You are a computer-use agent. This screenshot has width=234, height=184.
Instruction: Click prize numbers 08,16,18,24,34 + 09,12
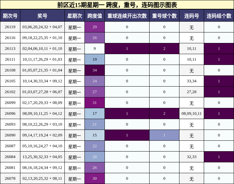(42, 168)
